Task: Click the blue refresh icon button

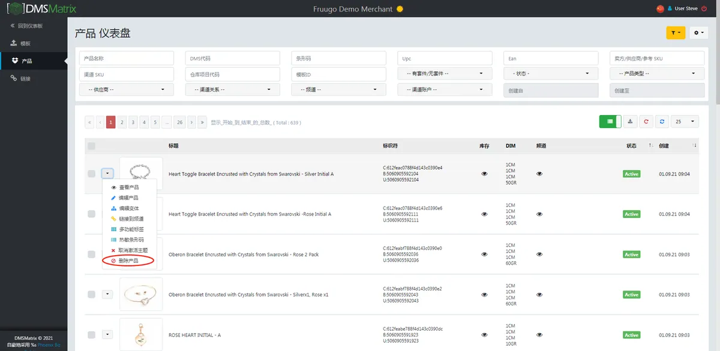Action: tap(662, 122)
